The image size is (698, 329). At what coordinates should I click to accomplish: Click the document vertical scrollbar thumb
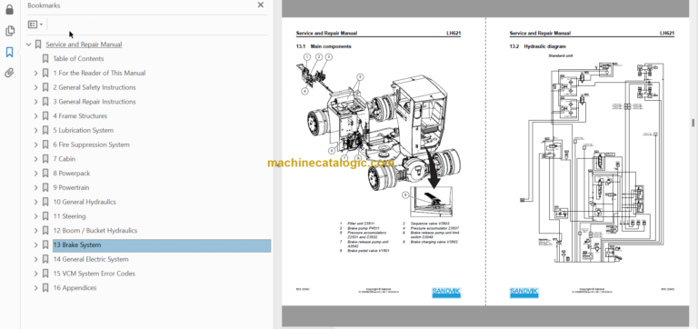coord(693,123)
